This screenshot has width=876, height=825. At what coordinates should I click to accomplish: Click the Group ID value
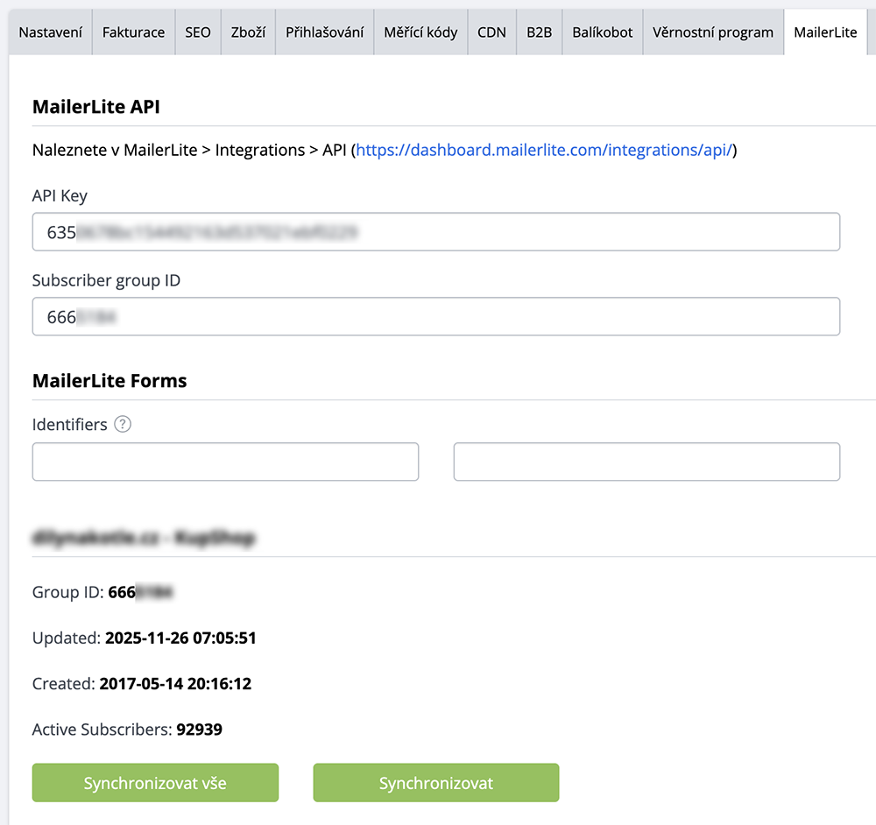coord(141,592)
